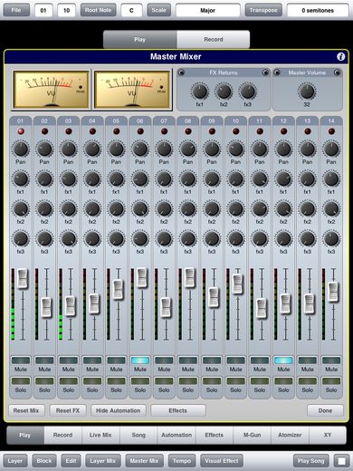
Task: Adjust the Pan knob on channel 07
Action: 164,149
